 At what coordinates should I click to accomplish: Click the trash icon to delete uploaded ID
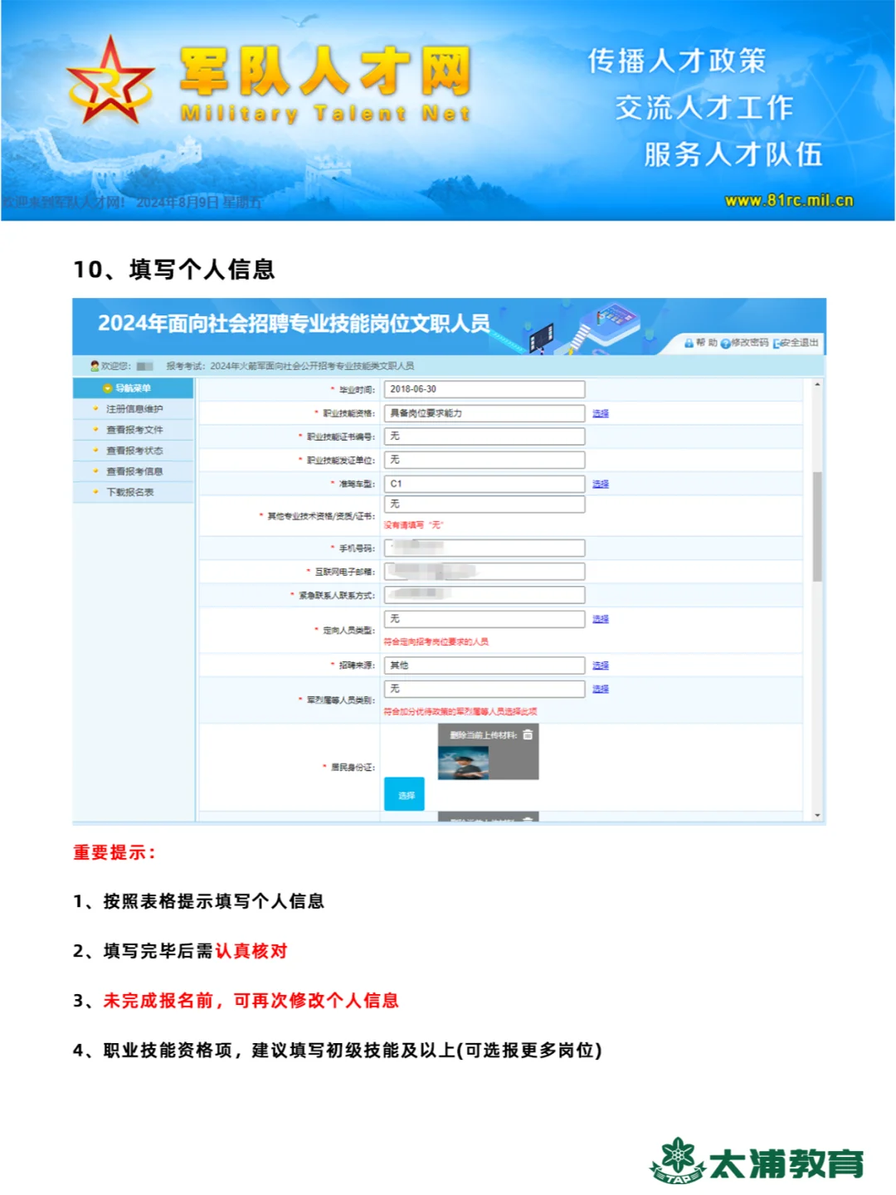tap(528, 734)
